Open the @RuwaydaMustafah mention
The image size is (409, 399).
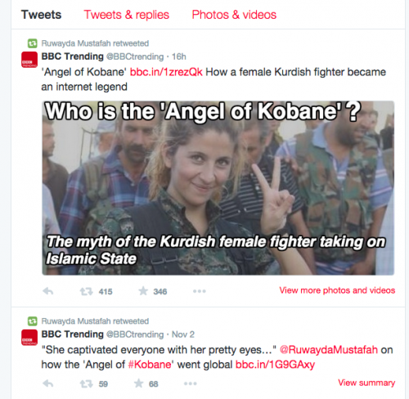pyautogui.click(x=329, y=350)
